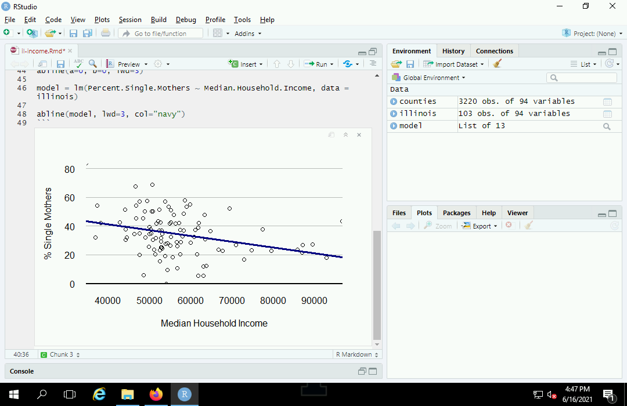This screenshot has width=627, height=406.
Task: Switch to the Packages tab
Action: (x=457, y=213)
